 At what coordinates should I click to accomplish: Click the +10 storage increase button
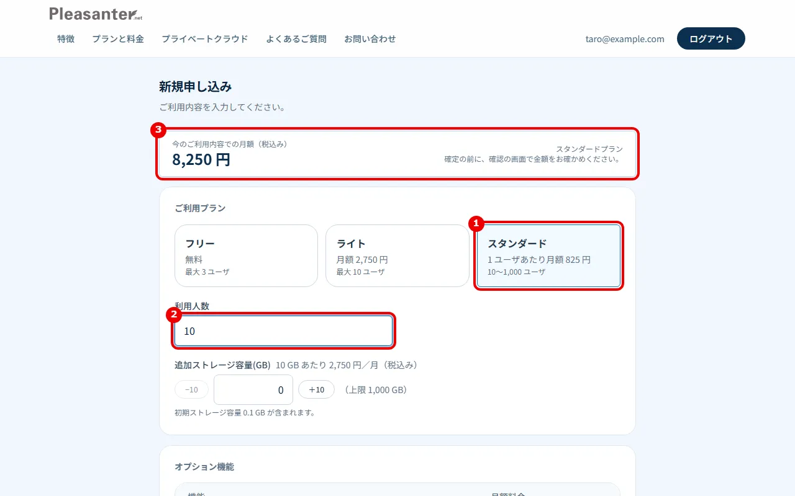tap(316, 389)
